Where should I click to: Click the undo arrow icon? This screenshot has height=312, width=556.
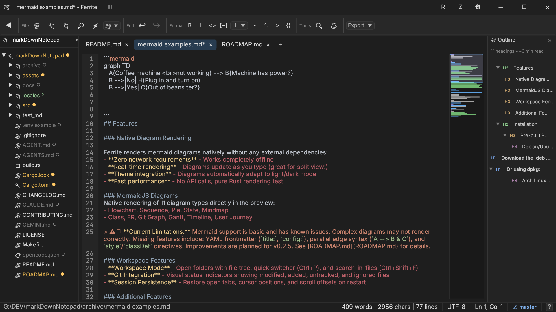(x=142, y=25)
